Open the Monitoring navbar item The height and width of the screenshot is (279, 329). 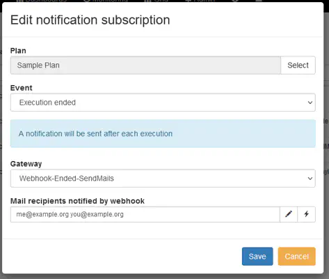pyautogui.click(x=106, y=1)
